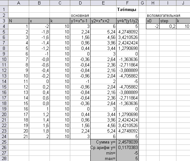
Task: Click cell I4 with value 0,2
Action: point(168,26)
